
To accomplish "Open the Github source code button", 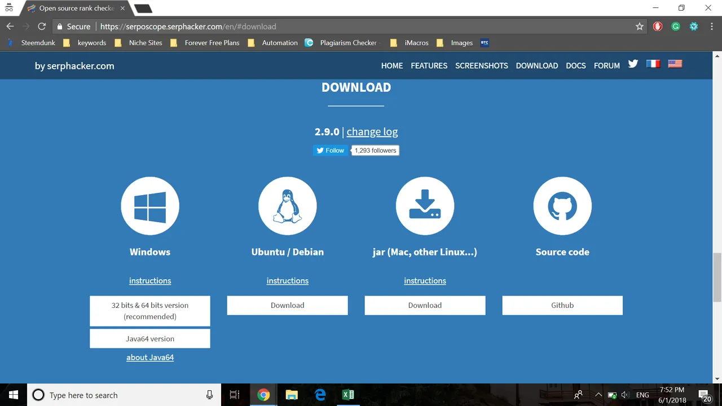I will coord(562,305).
